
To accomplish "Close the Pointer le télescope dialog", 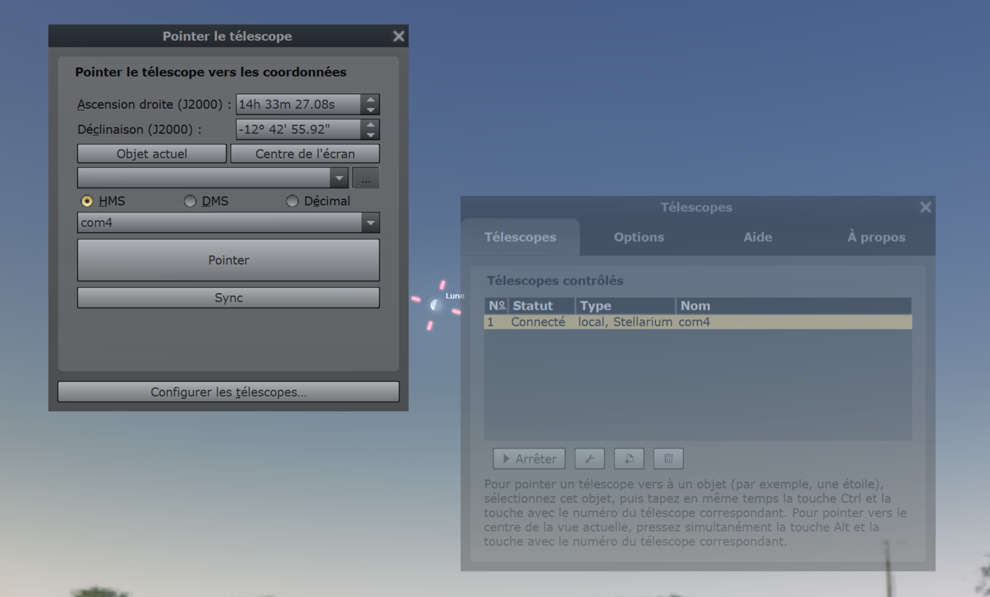I will coord(399,36).
